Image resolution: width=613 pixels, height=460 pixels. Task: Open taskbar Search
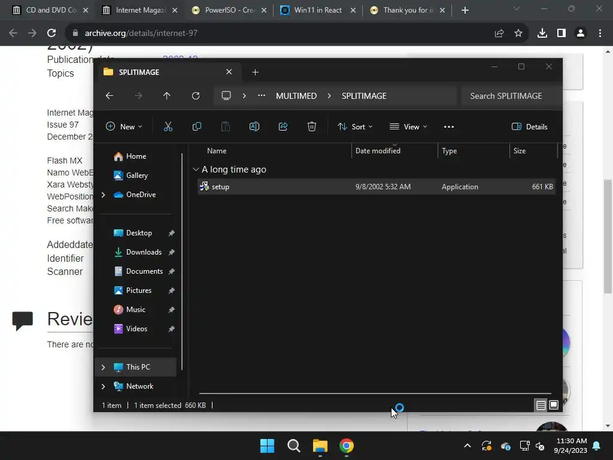point(293,446)
